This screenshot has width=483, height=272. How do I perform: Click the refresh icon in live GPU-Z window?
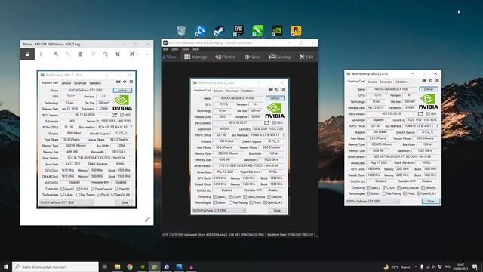(x=431, y=81)
